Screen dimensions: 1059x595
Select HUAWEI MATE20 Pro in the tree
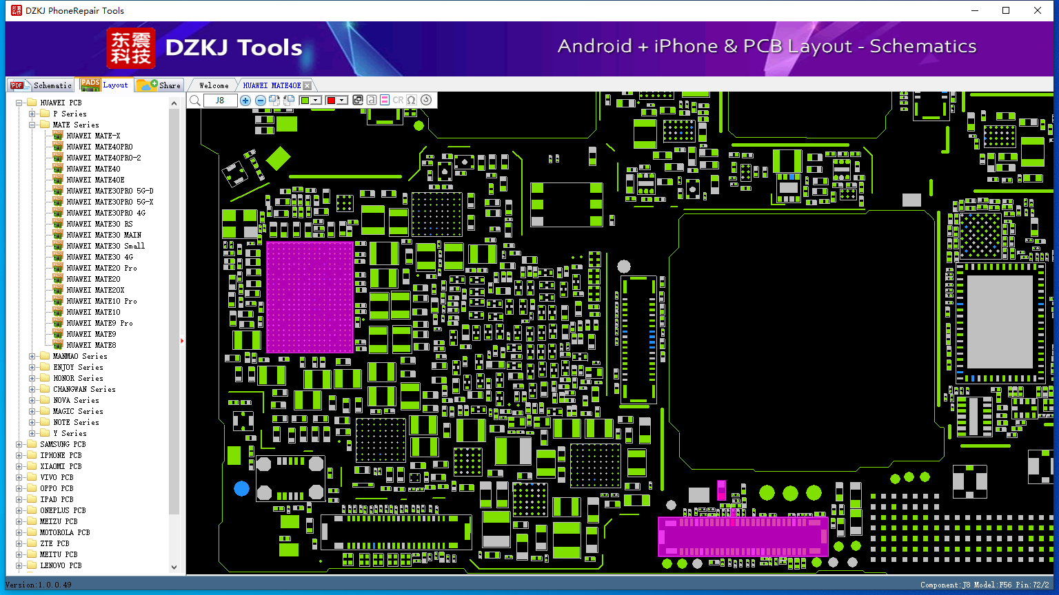[101, 268]
